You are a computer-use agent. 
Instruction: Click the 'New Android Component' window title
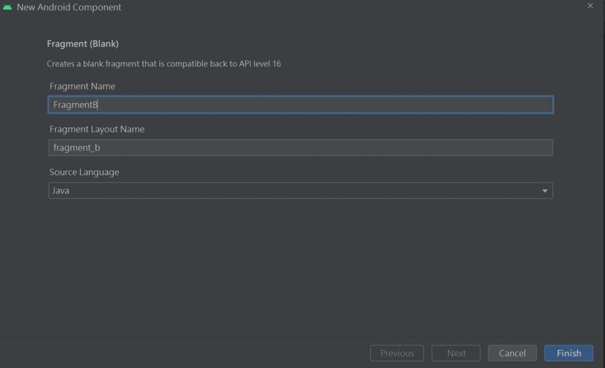click(69, 7)
